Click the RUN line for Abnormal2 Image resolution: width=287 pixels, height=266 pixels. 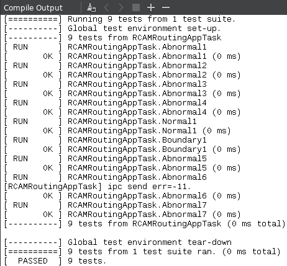pyautogui.click(x=106, y=66)
